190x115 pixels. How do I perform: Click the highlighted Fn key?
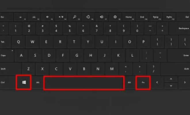coord(143,83)
